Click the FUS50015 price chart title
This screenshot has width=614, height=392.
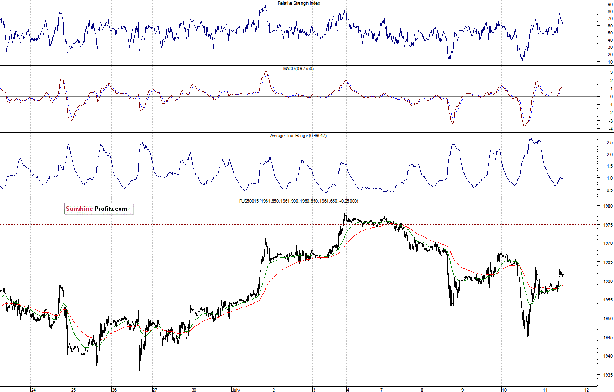[299, 201]
